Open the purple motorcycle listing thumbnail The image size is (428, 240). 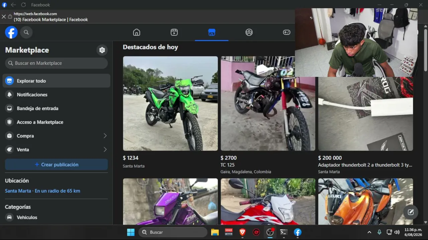[x=170, y=202]
